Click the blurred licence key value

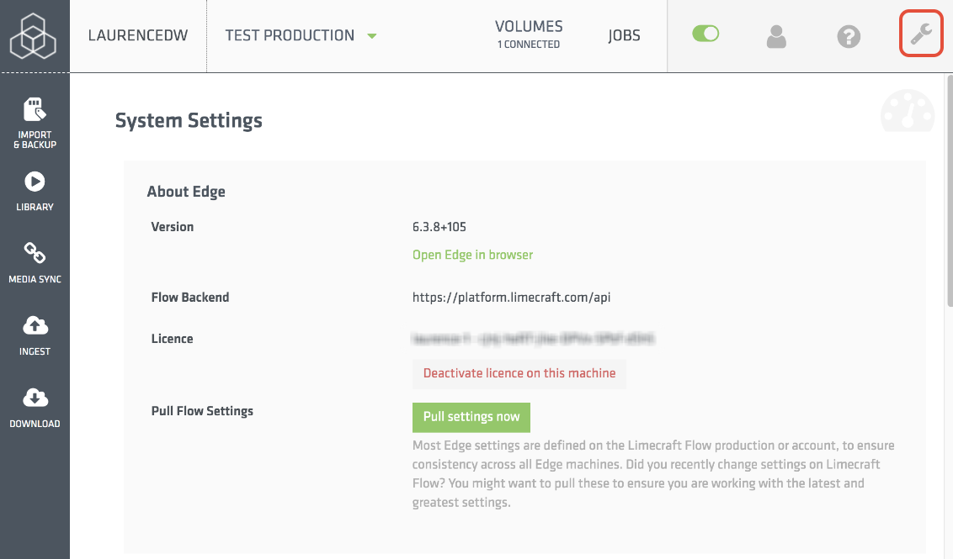tap(533, 339)
